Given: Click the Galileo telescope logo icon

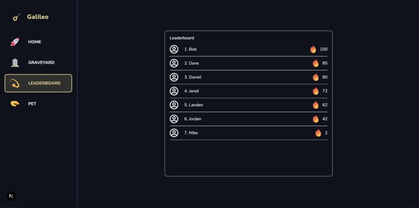Looking at the screenshot, I should coord(16,17).
